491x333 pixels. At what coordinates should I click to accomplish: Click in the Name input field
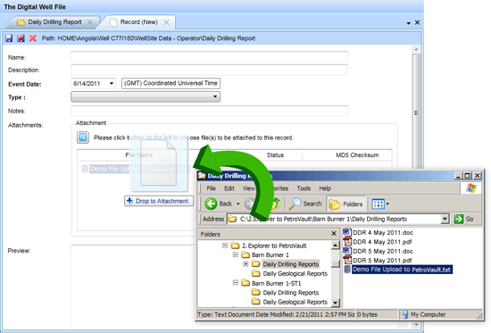[209, 57]
